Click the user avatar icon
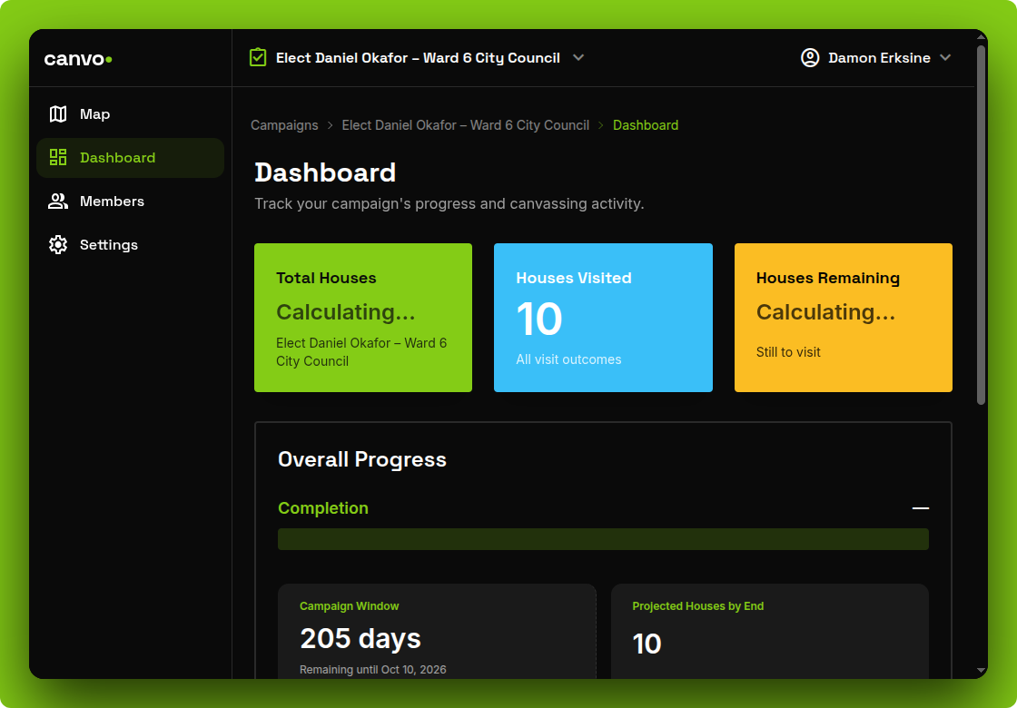This screenshot has width=1017, height=708. [809, 57]
